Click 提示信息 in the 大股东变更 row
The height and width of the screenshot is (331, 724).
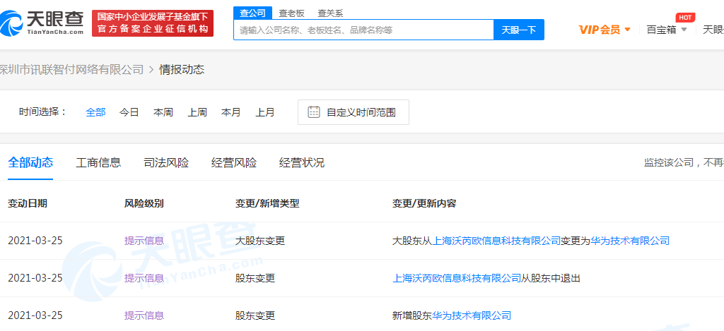[x=144, y=241]
